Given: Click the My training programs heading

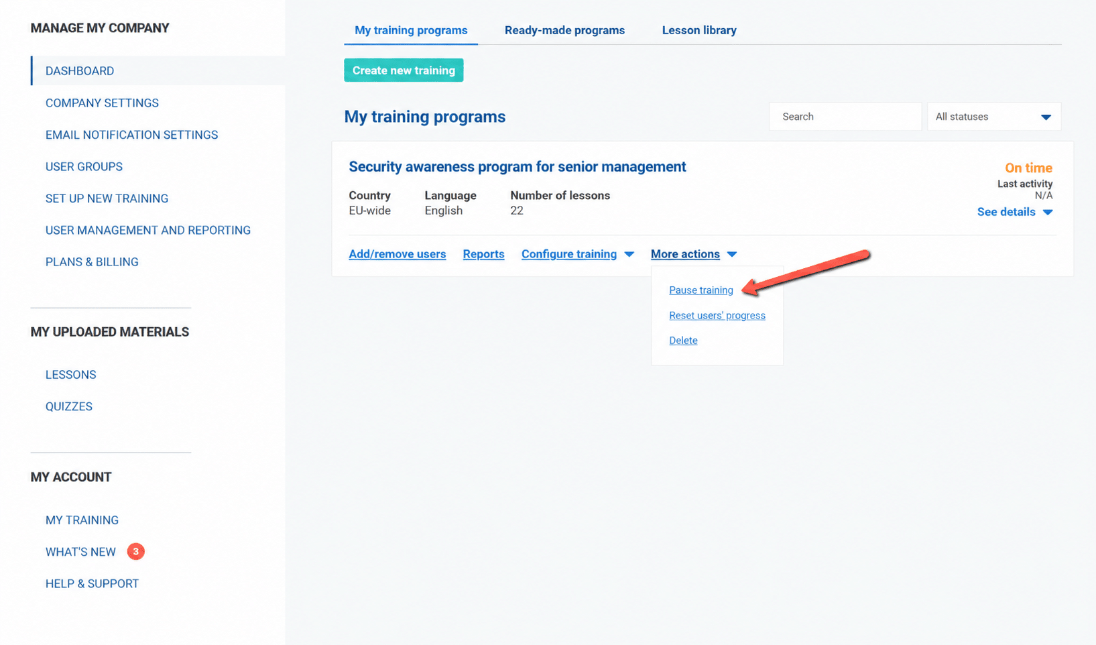Looking at the screenshot, I should tap(425, 117).
